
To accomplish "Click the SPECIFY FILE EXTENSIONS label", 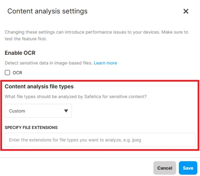I will pyautogui.click(x=31, y=128).
